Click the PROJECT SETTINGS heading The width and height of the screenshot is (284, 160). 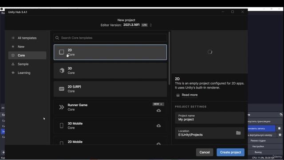tap(190, 107)
